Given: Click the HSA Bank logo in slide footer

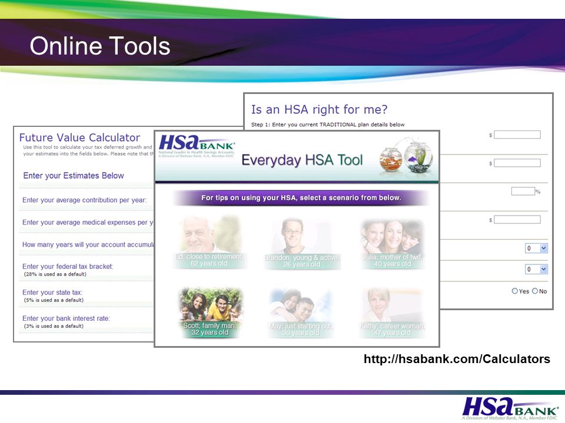Looking at the screenshot, I should coord(510,408).
